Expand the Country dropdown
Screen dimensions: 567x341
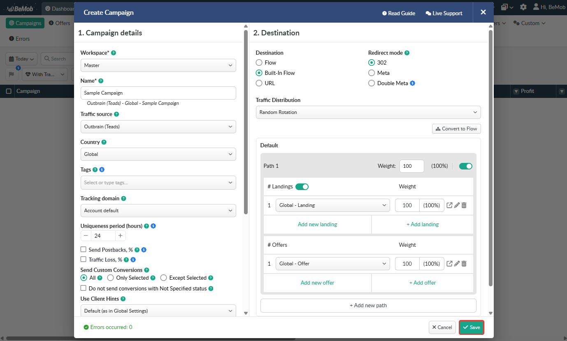click(158, 154)
